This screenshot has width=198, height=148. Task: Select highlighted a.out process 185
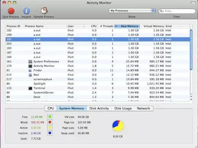point(98,39)
